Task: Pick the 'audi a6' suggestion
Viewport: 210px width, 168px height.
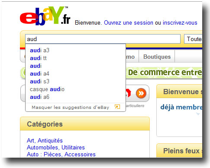Action: pyautogui.click(x=39, y=97)
